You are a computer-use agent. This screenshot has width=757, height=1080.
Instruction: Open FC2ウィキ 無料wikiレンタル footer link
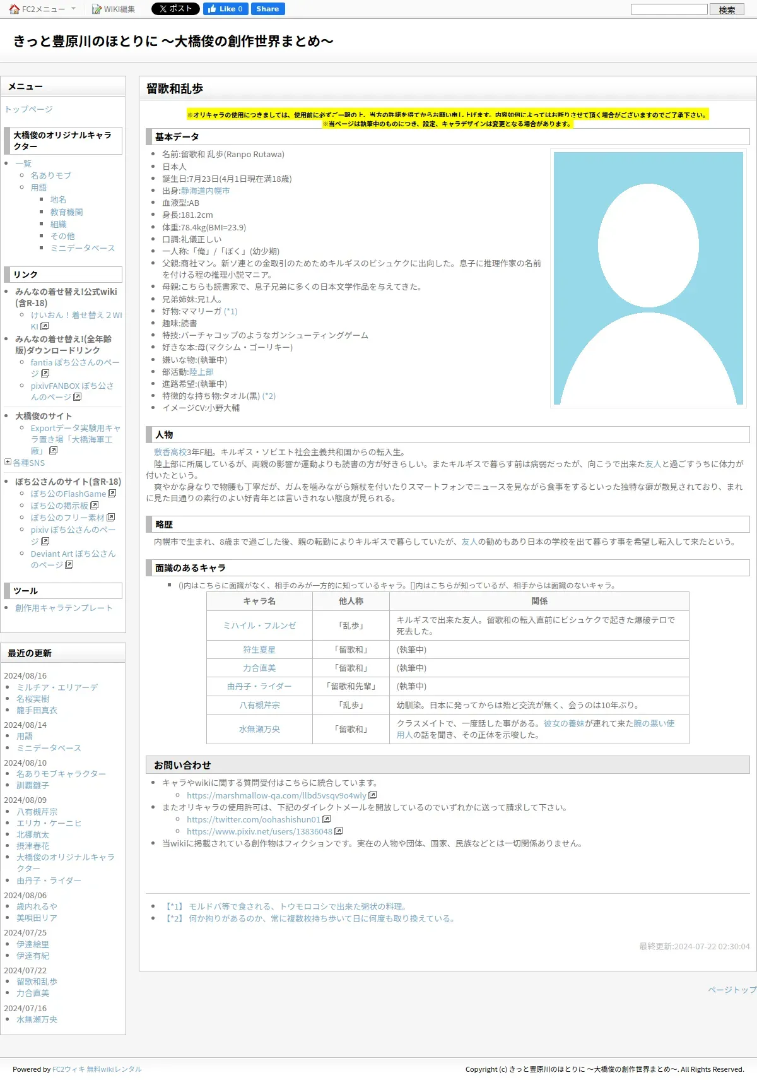(x=97, y=1069)
